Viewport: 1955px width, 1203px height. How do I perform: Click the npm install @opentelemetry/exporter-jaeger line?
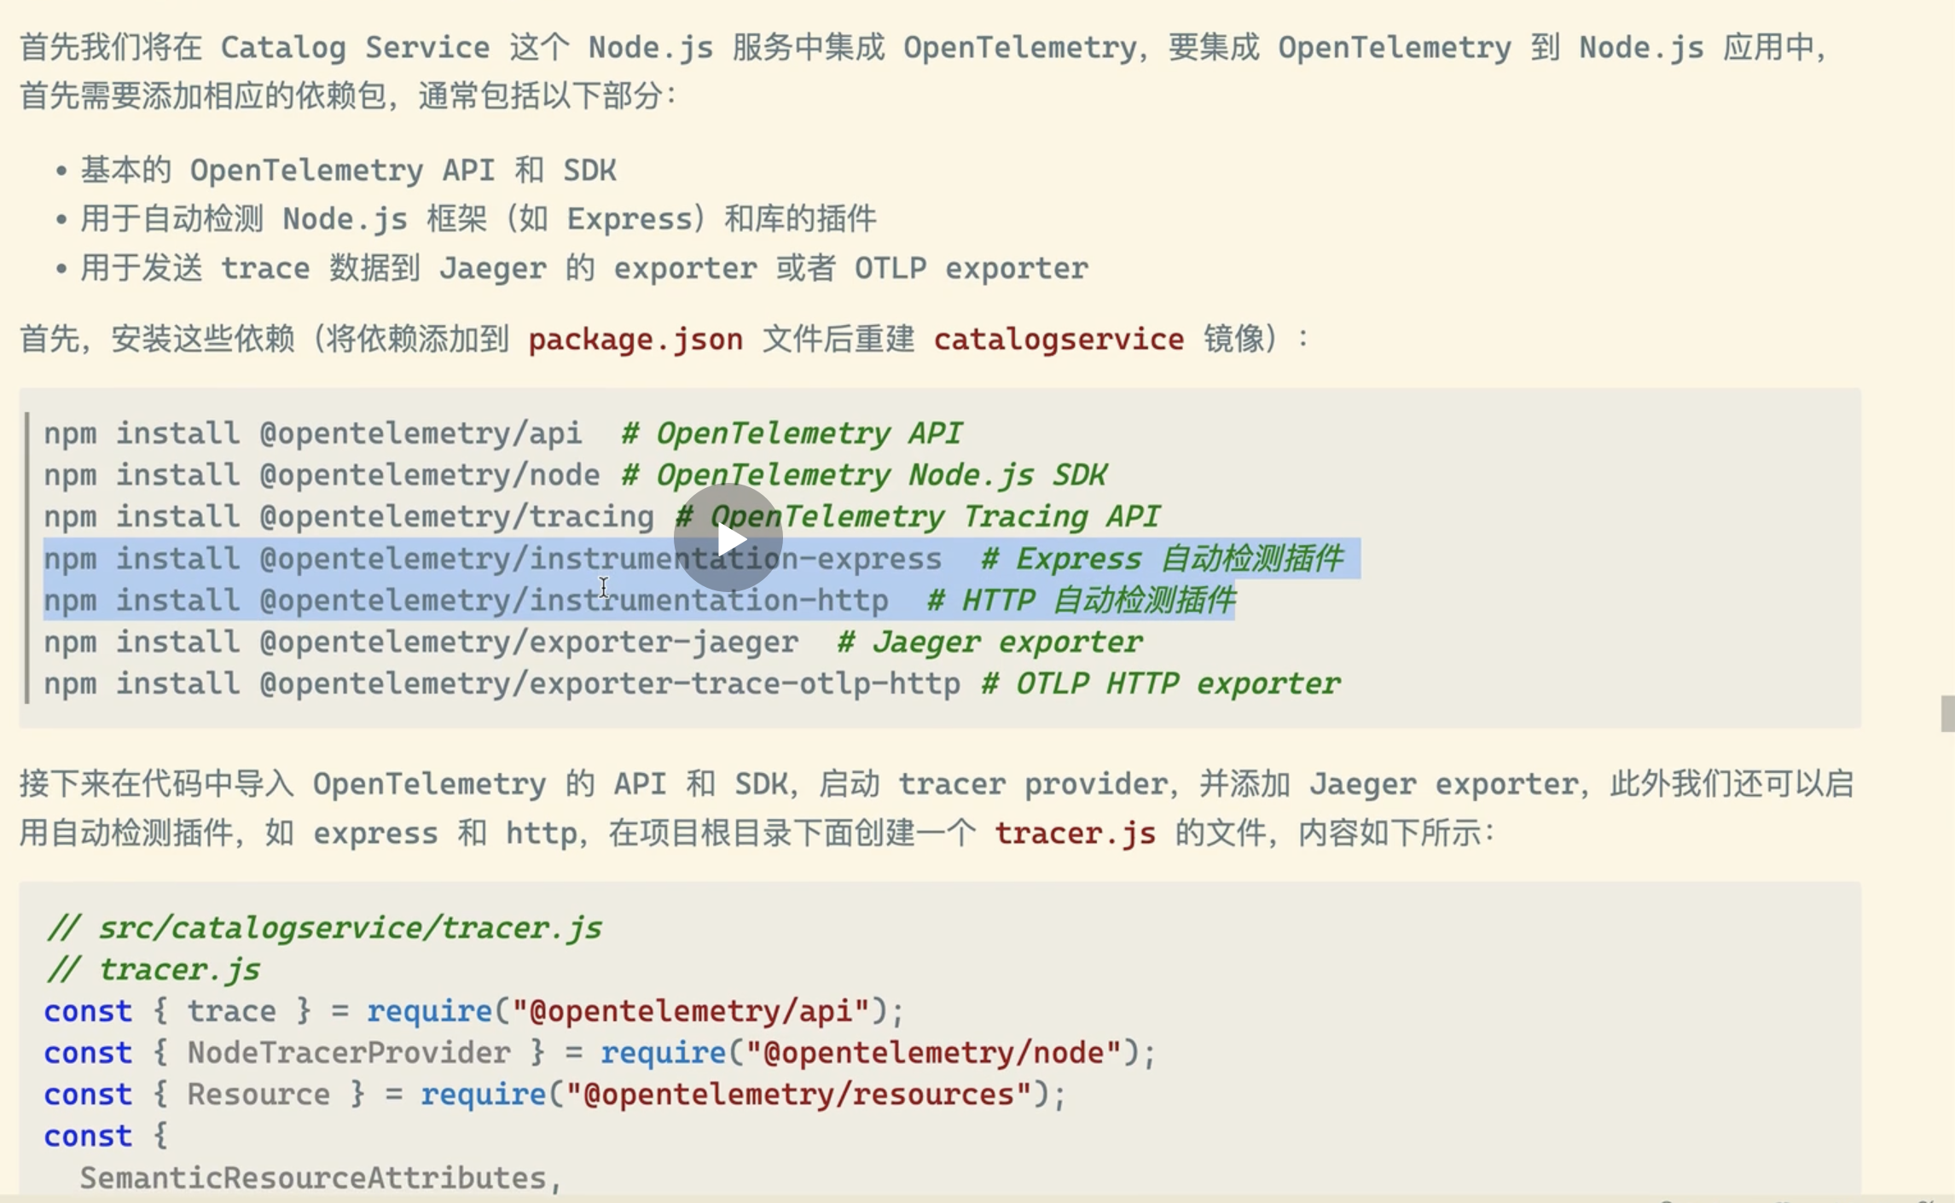[x=422, y=641]
